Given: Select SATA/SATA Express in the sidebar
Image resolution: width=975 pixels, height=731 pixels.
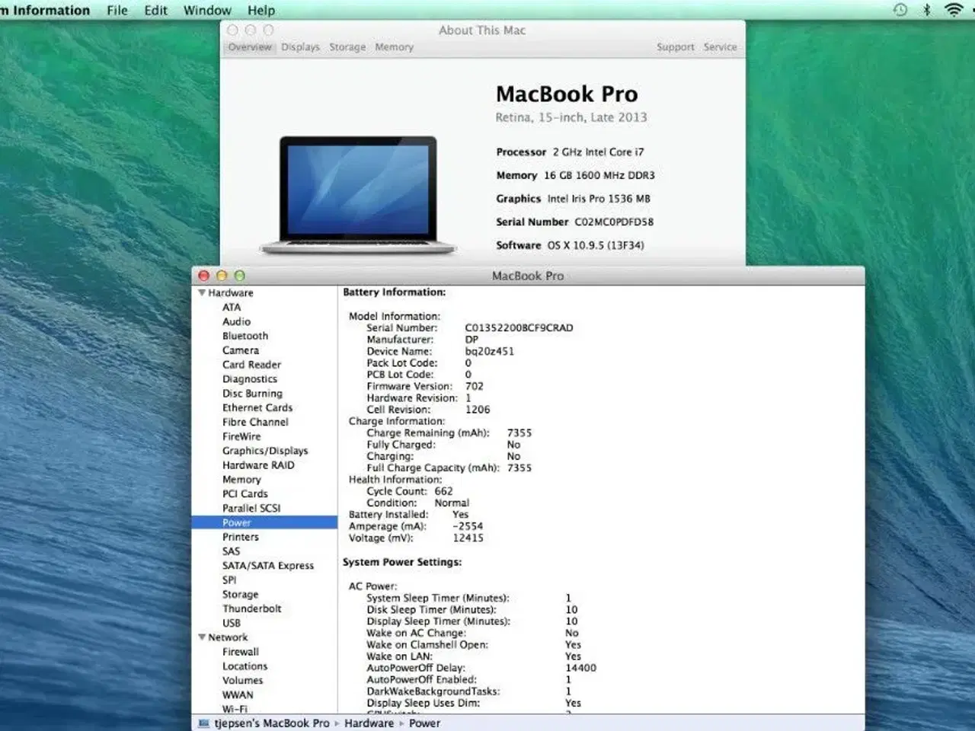Looking at the screenshot, I should click(x=268, y=566).
